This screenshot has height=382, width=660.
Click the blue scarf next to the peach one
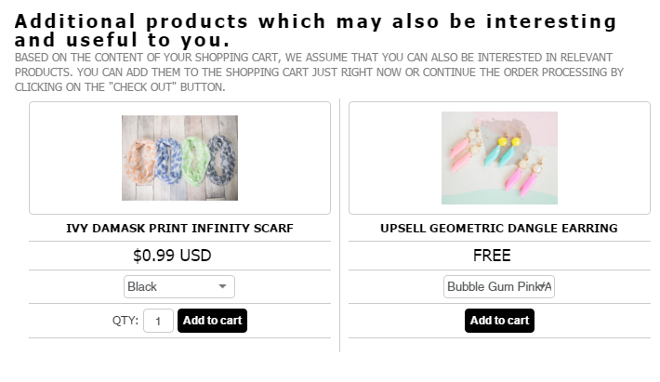(168, 158)
